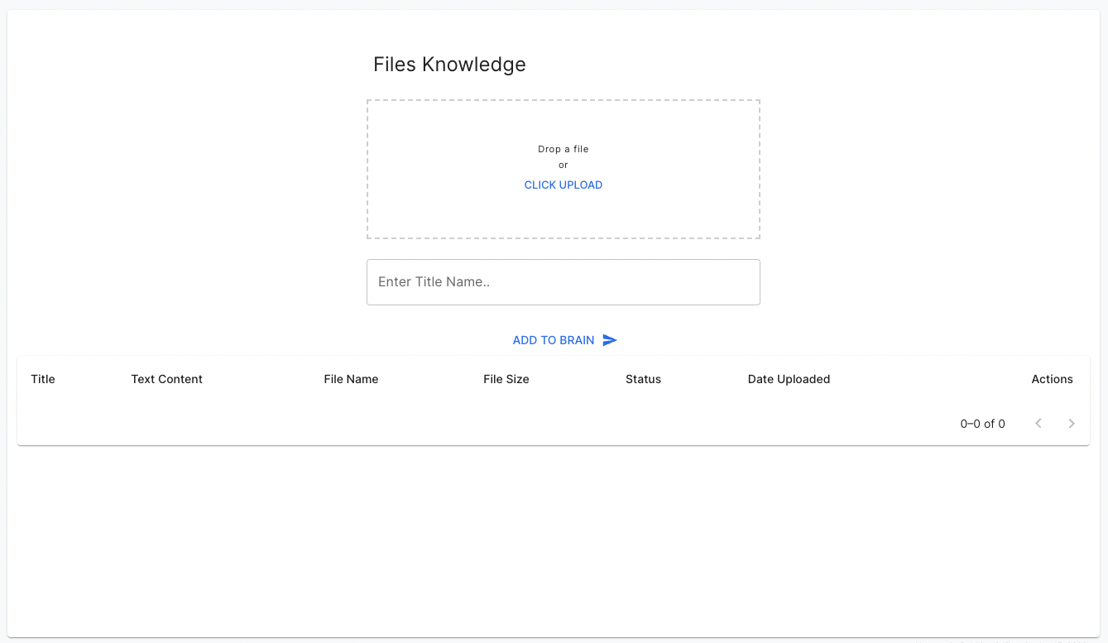
Task: Select the Text Content column header
Action: (x=166, y=379)
